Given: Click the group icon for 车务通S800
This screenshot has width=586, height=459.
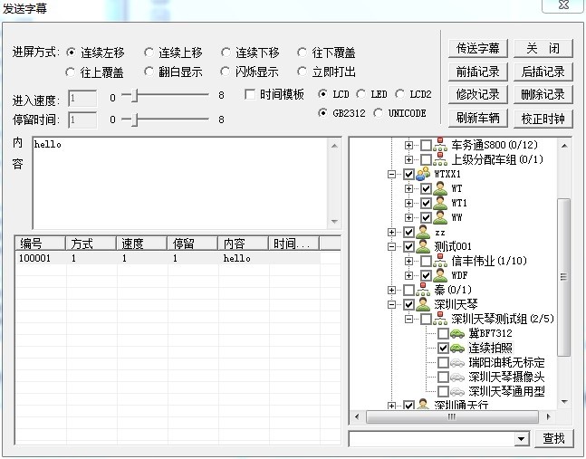Looking at the screenshot, I should [x=440, y=145].
